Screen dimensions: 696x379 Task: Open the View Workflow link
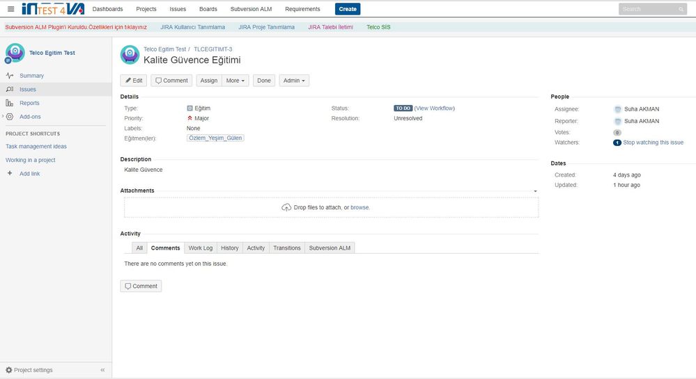(x=435, y=108)
